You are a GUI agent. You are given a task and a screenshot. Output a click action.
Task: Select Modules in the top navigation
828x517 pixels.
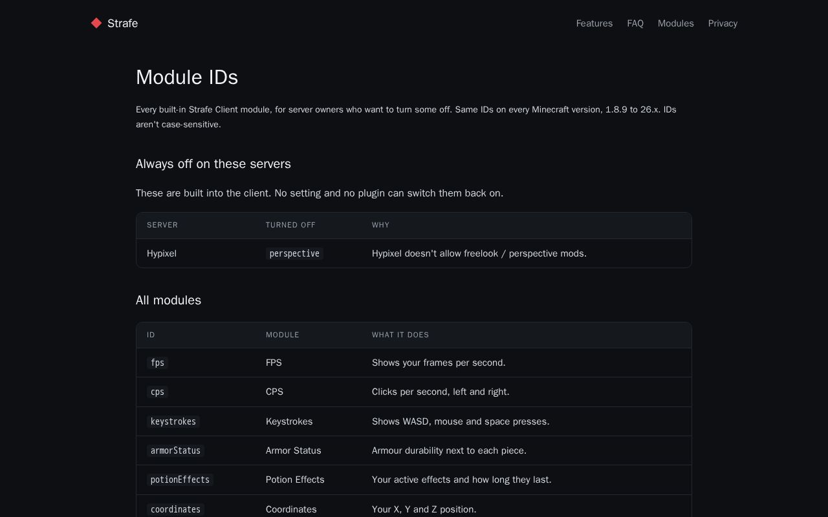[x=675, y=23]
